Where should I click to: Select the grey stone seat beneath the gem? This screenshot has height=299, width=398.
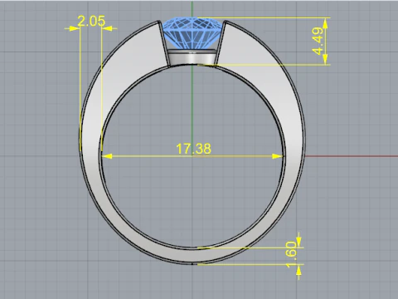[x=192, y=56]
